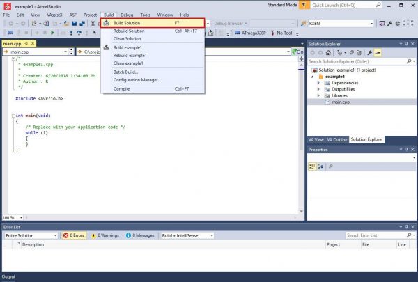Screen dimensions: 418x282
Task: Open the Build + IntelliSense dropdown
Action: pos(187,235)
